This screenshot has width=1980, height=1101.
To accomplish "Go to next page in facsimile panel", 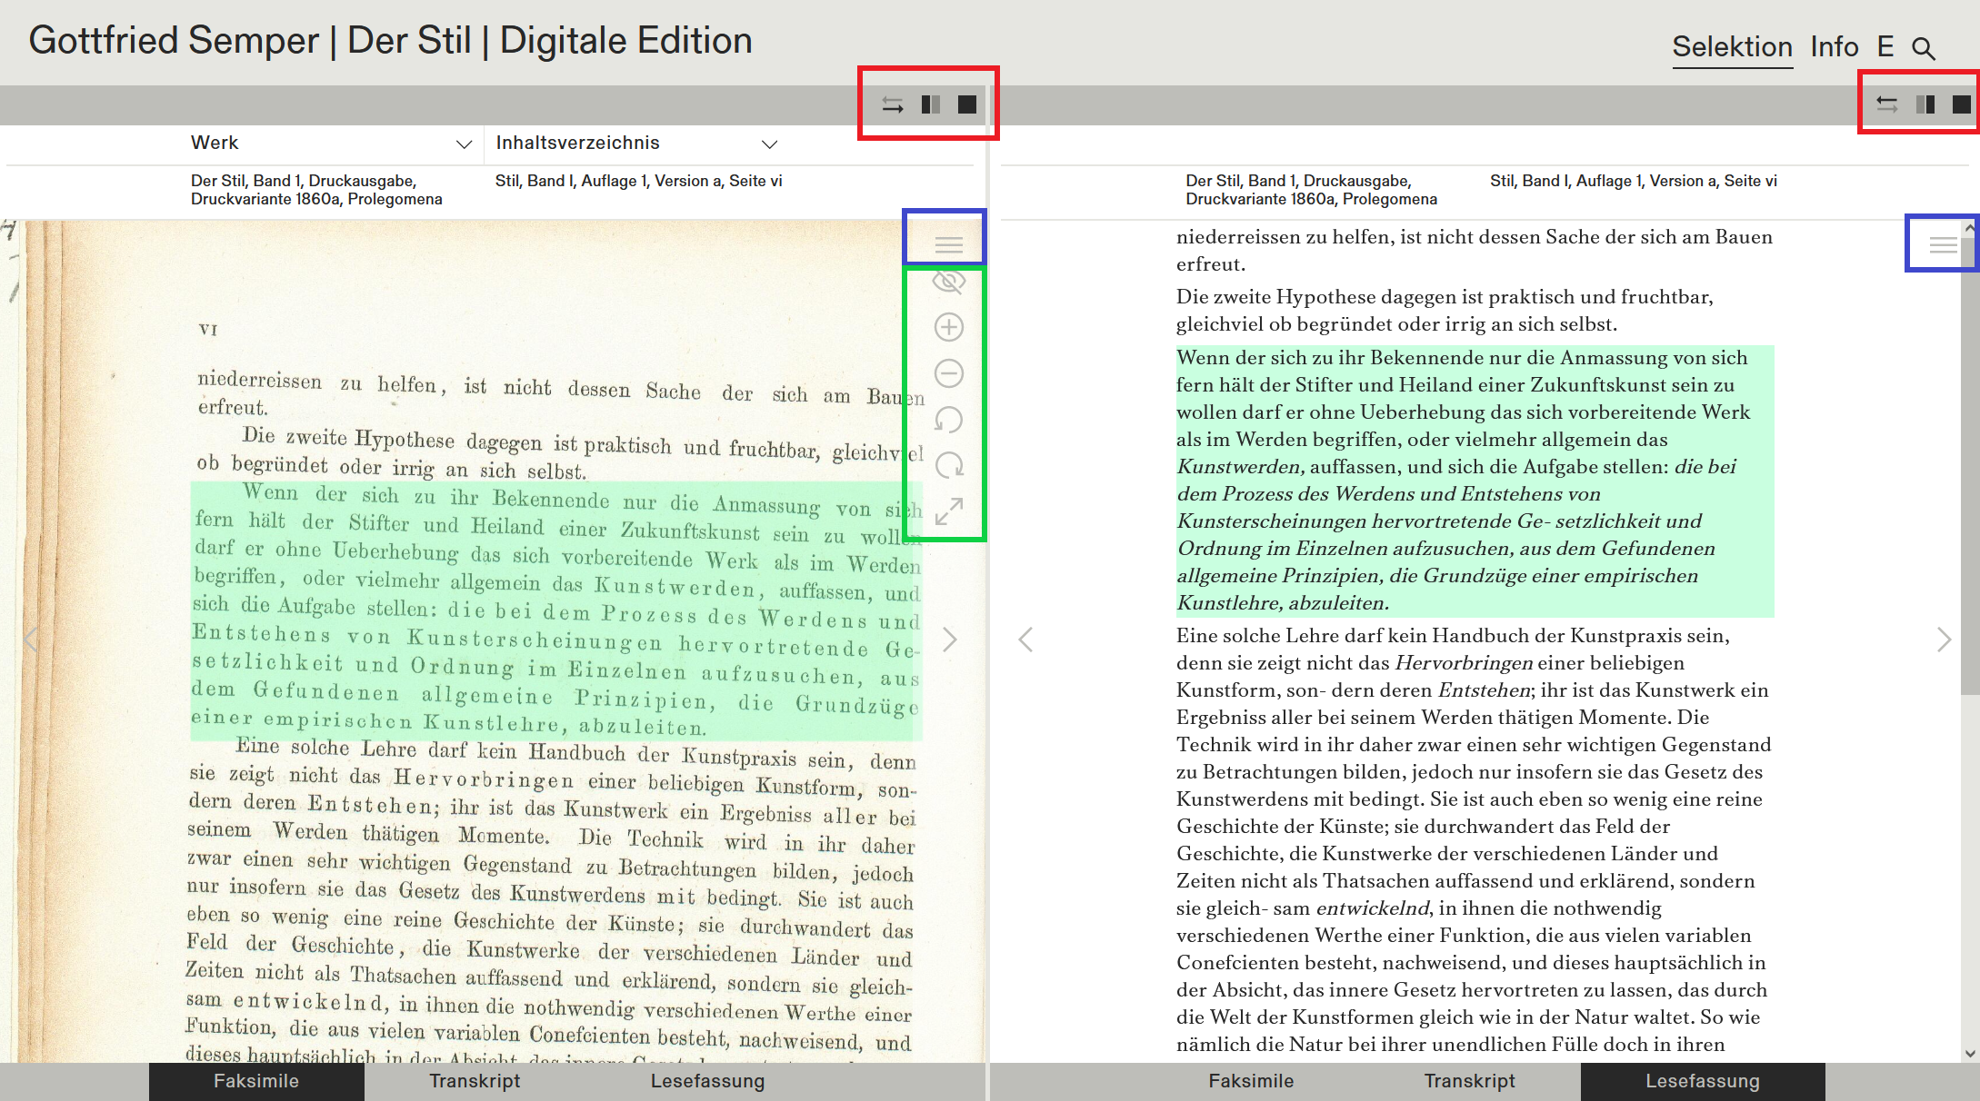I will click(950, 640).
